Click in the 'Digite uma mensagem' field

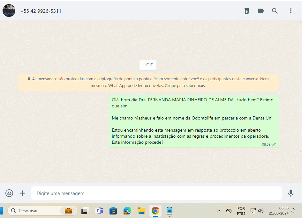[156, 193]
